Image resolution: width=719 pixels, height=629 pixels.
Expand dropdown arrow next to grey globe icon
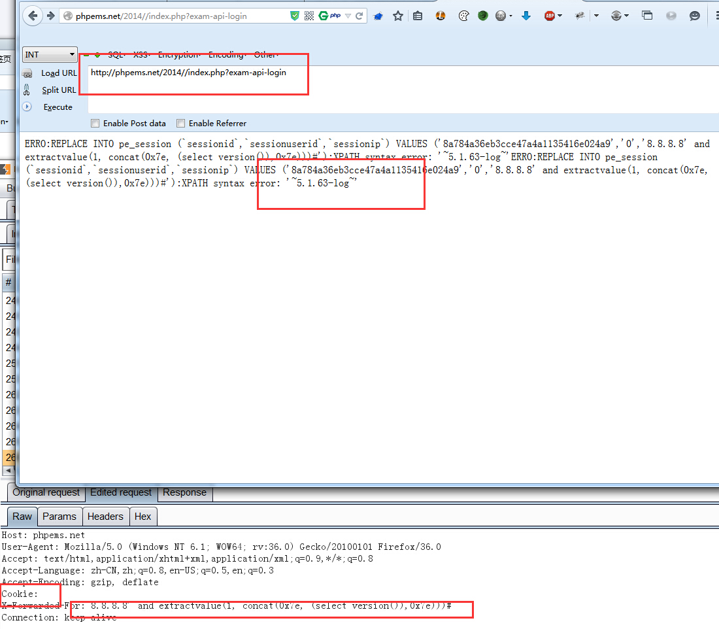(511, 16)
